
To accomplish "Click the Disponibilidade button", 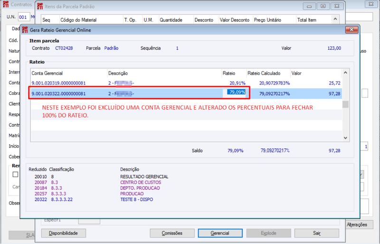I will pos(63,233).
